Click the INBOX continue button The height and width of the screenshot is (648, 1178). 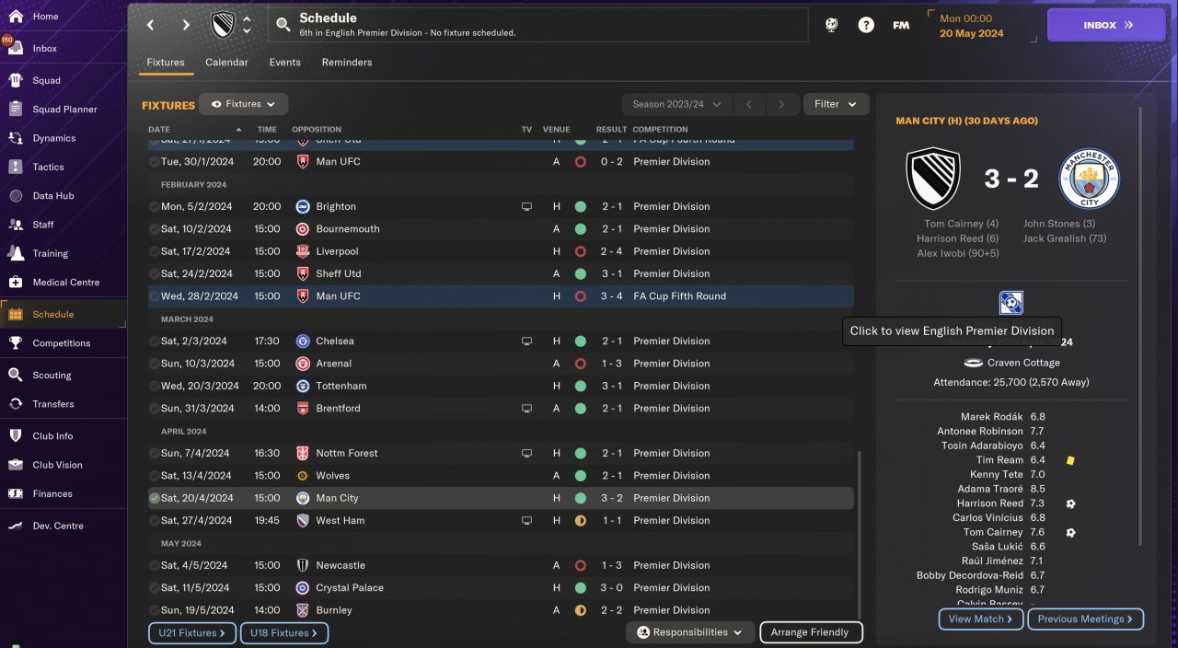pyautogui.click(x=1106, y=25)
